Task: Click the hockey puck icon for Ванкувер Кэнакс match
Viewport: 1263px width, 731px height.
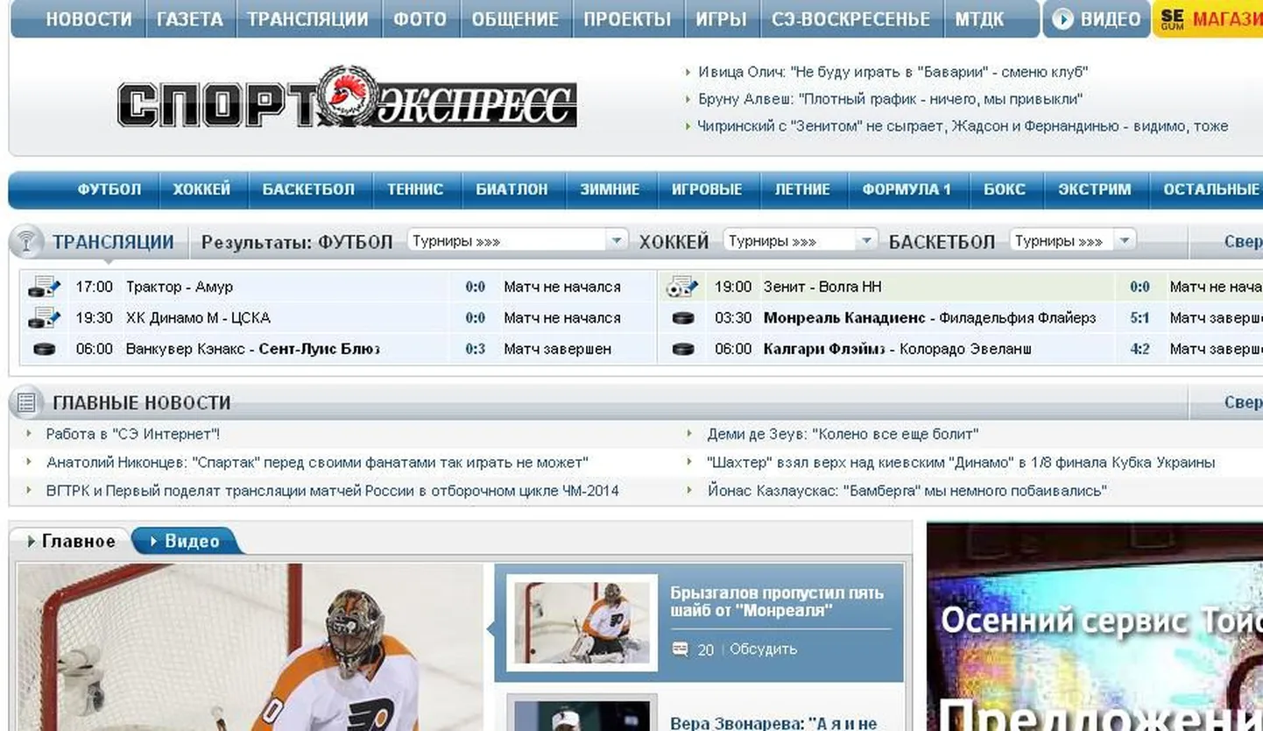Action: (44, 349)
